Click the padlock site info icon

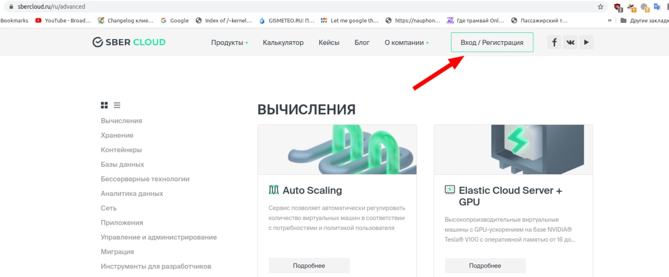coord(5,7)
